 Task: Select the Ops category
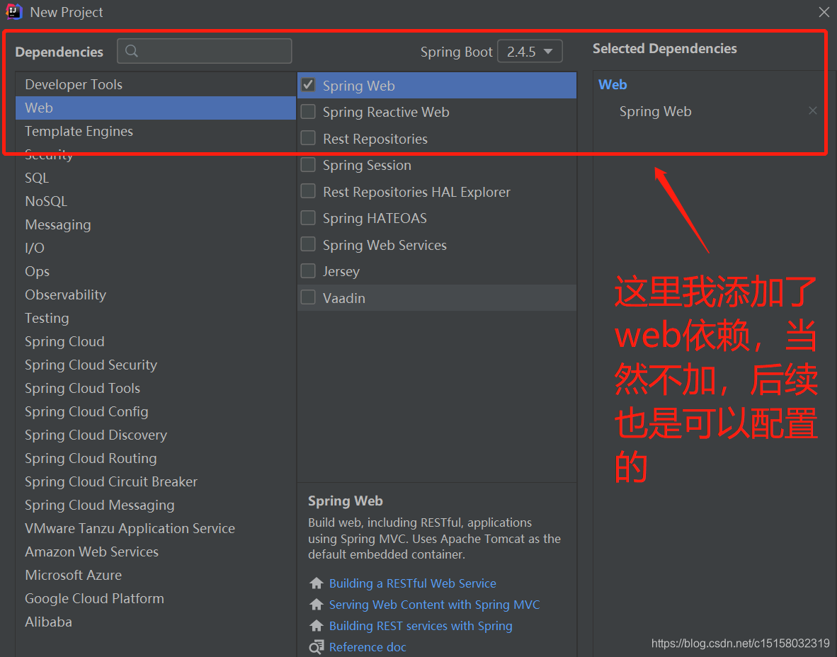[155, 271]
